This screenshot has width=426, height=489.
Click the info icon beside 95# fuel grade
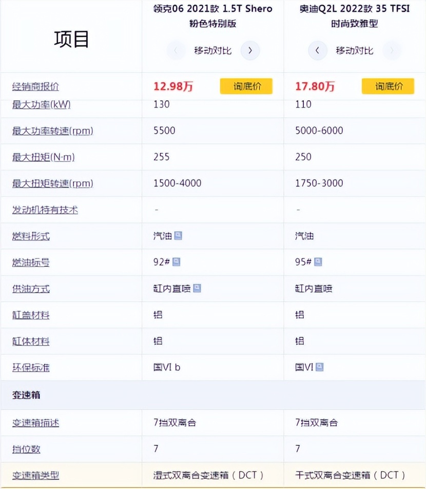point(318,261)
